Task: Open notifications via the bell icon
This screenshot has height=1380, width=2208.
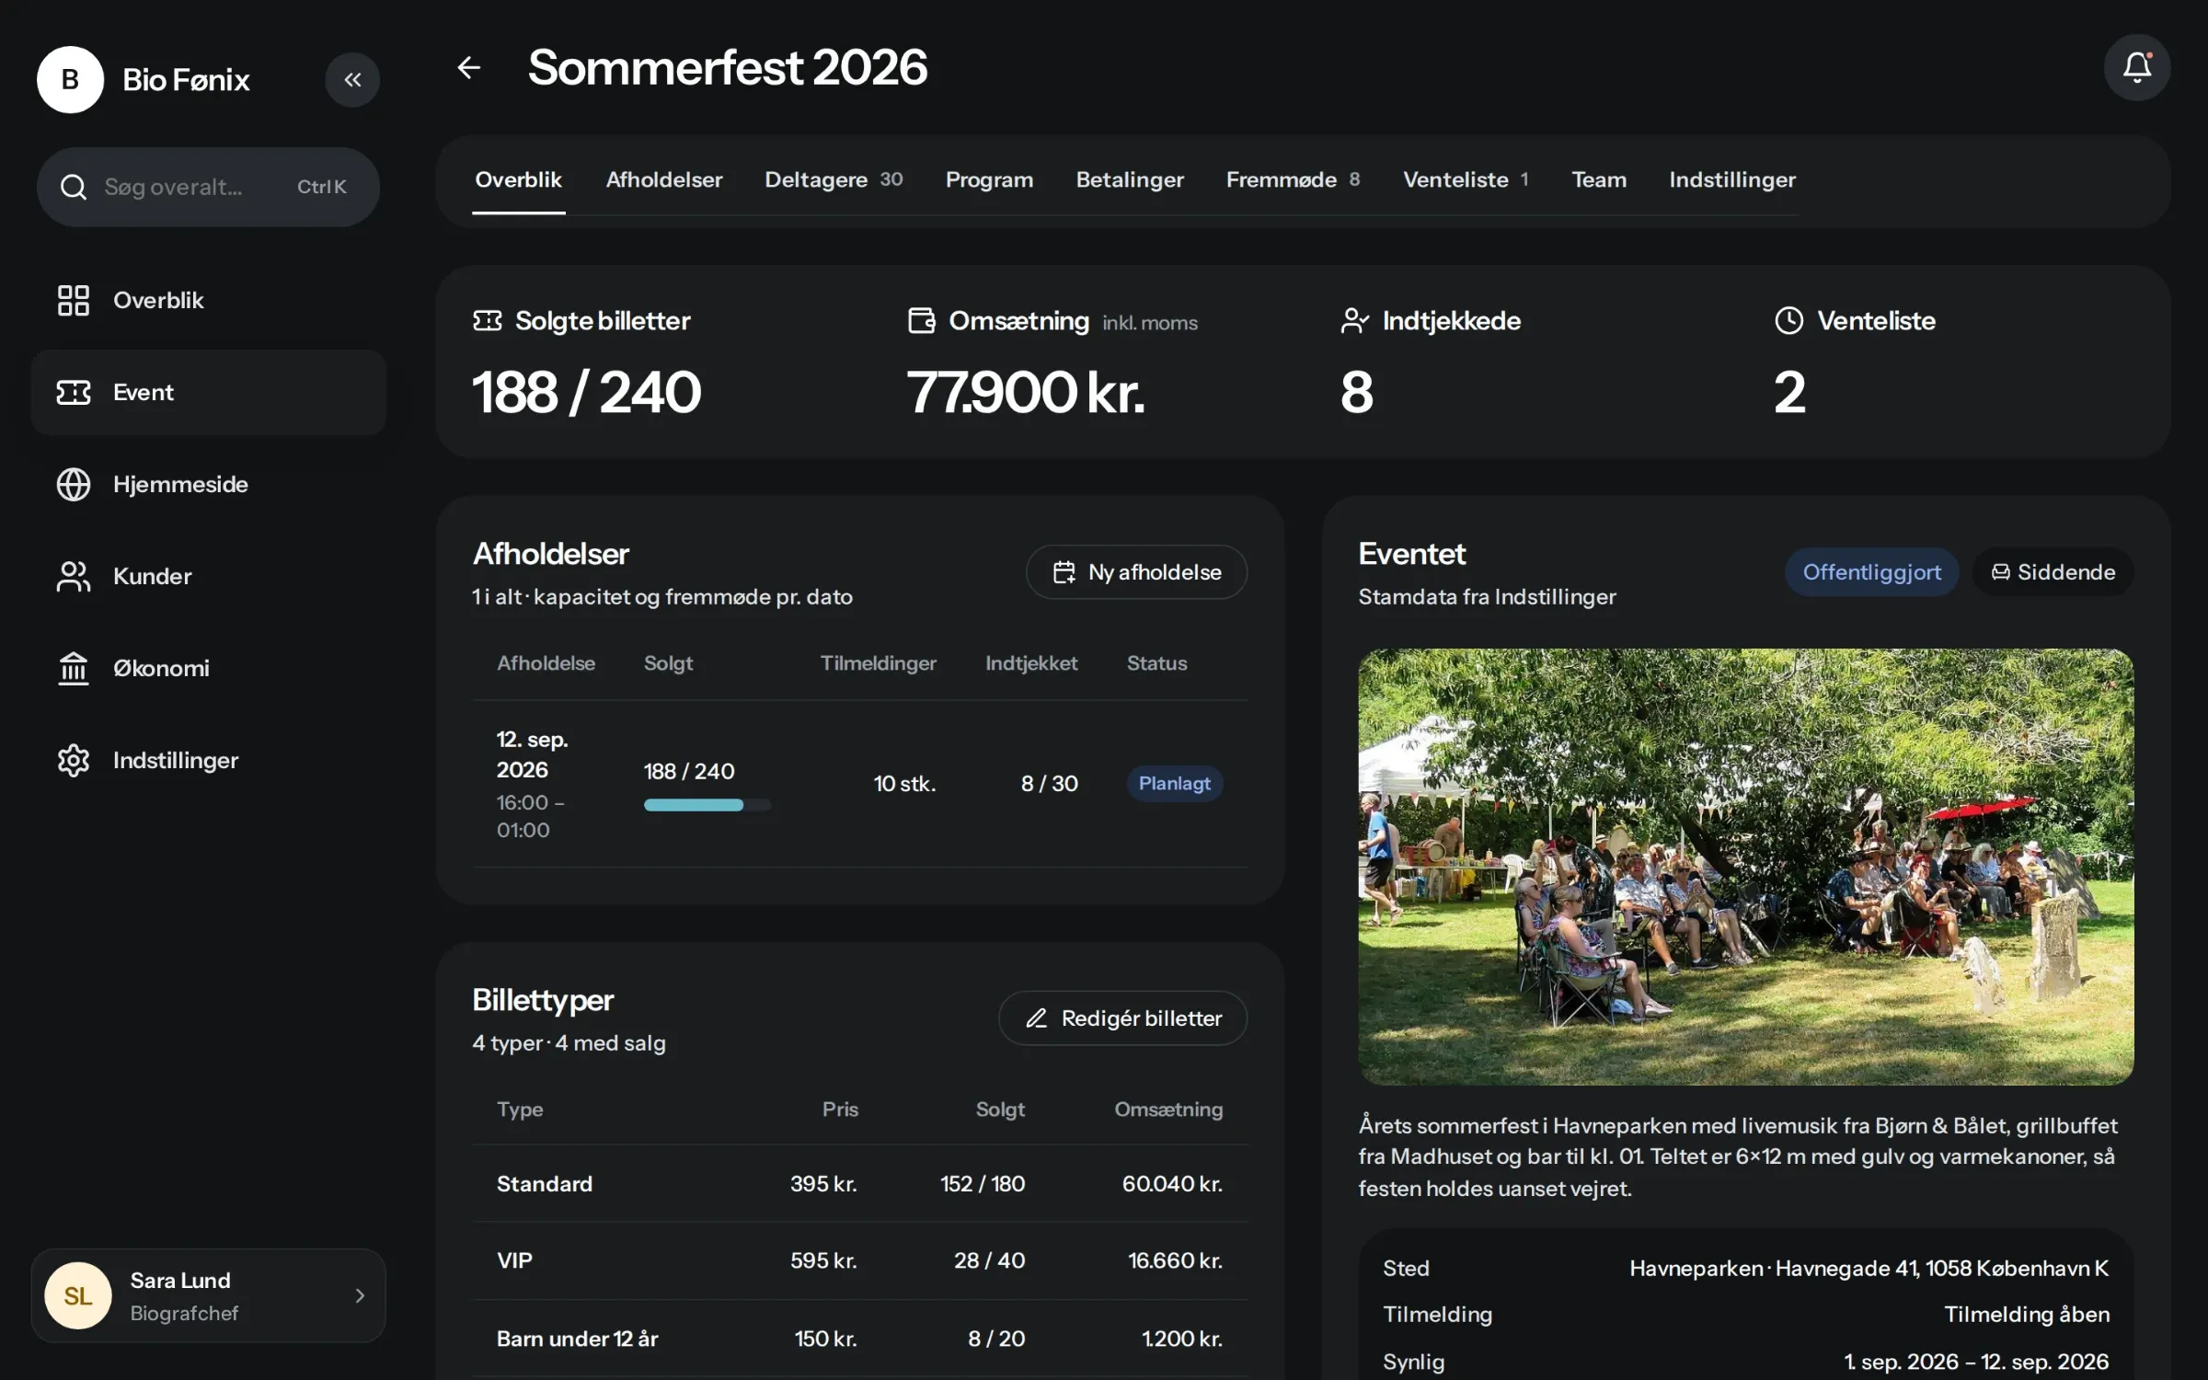Action: [2136, 67]
